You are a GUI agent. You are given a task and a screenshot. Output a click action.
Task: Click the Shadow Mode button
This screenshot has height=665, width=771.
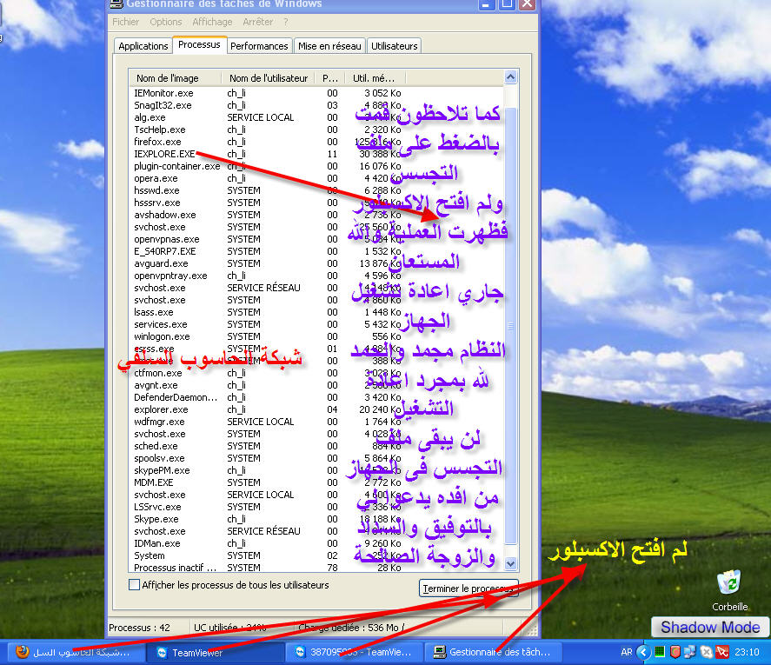point(709,627)
